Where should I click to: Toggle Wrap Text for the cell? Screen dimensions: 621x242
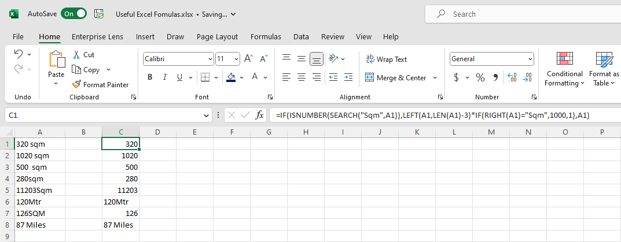[386, 59]
